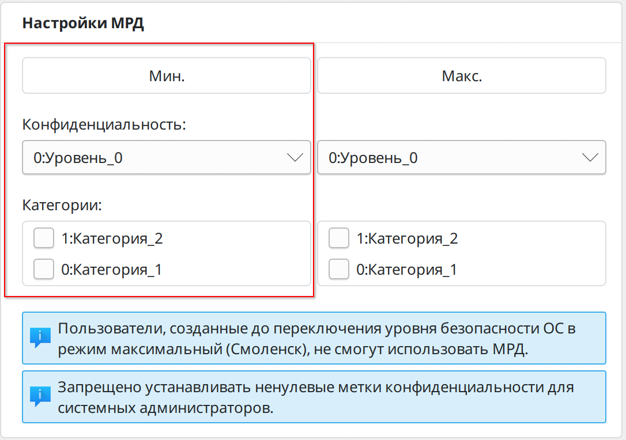This screenshot has height=440, width=626.
Task: Select the notice about nonzero confidentiality labels
Action: [x=317, y=397]
